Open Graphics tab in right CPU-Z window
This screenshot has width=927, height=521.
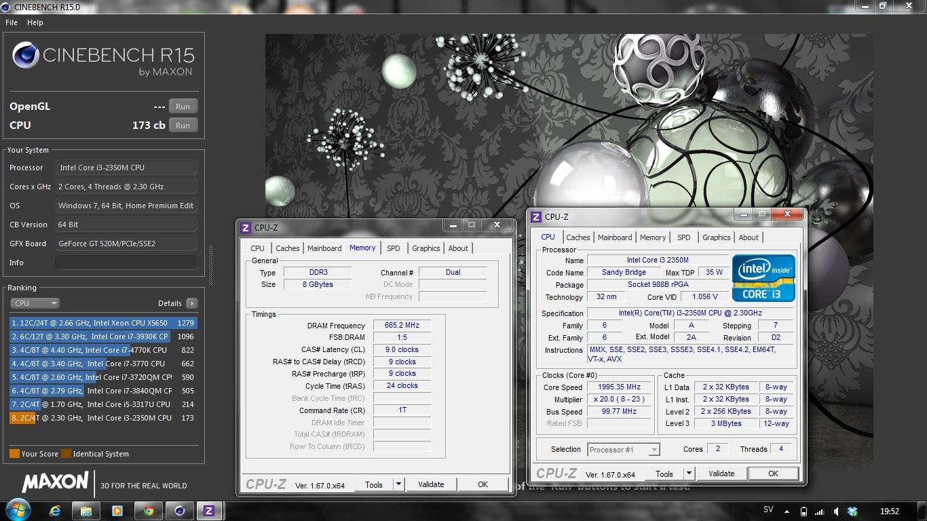pos(717,237)
